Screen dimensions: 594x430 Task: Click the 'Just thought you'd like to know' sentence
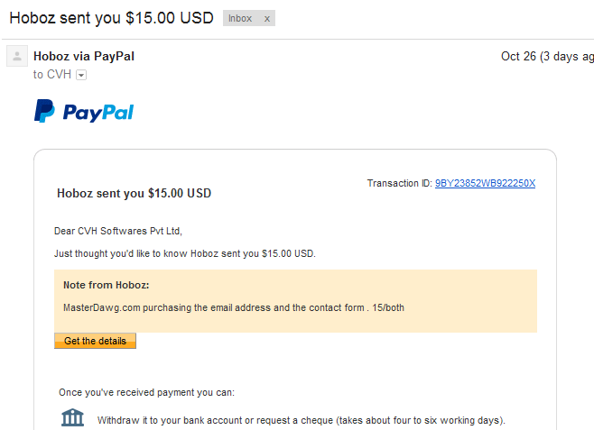(x=185, y=253)
